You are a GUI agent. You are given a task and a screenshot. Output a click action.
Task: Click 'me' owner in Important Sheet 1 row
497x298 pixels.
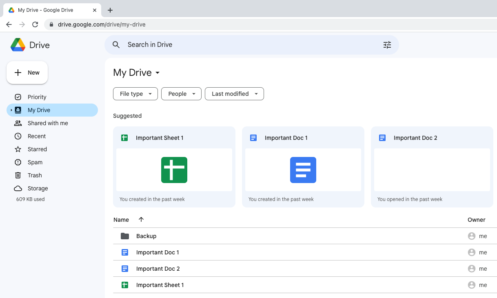[x=483, y=285]
